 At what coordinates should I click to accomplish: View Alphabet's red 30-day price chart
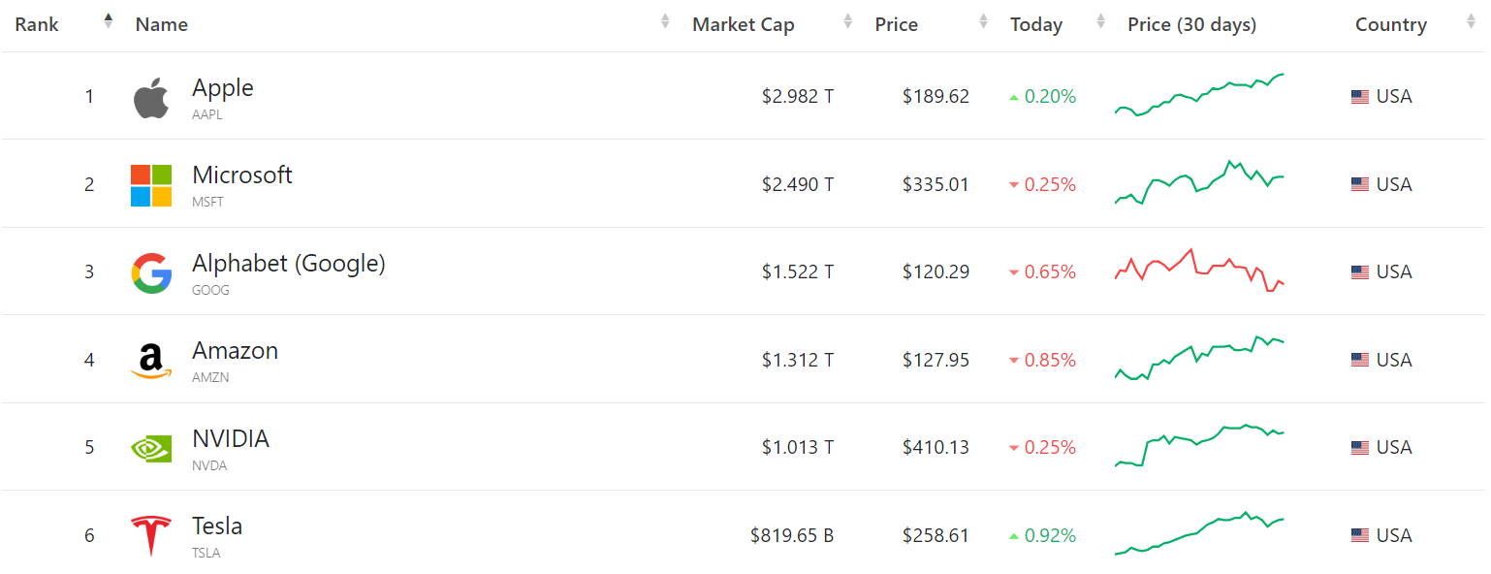click(x=1199, y=270)
